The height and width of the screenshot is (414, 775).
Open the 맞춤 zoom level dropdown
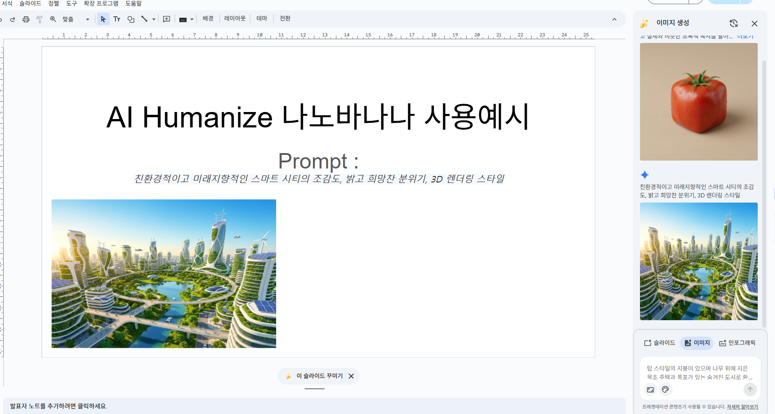[76, 19]
